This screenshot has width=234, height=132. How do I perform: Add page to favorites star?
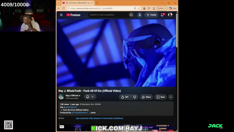pyautogui.click(x=139, y=8)
